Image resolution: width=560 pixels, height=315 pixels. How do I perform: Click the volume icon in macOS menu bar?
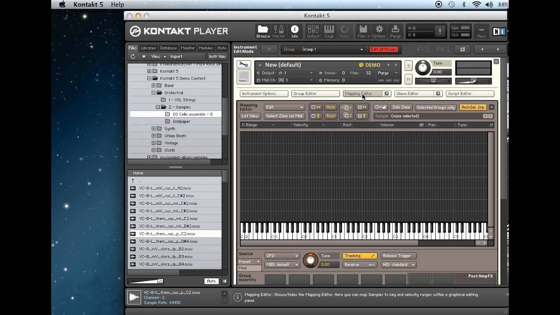(489, 4)
